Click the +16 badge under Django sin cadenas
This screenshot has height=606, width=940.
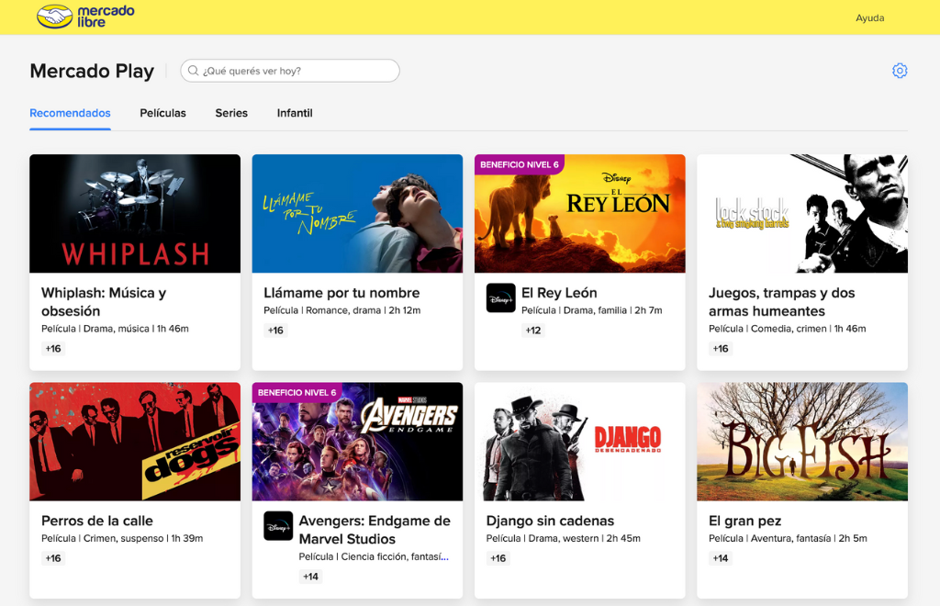[x=498, y=558]
